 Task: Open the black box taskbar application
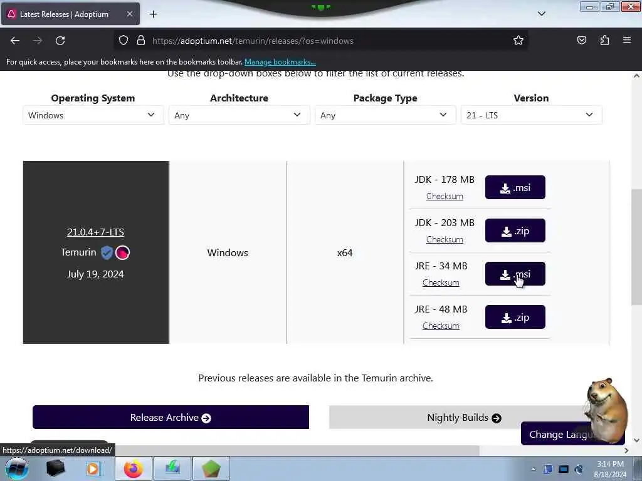point(55,468)
